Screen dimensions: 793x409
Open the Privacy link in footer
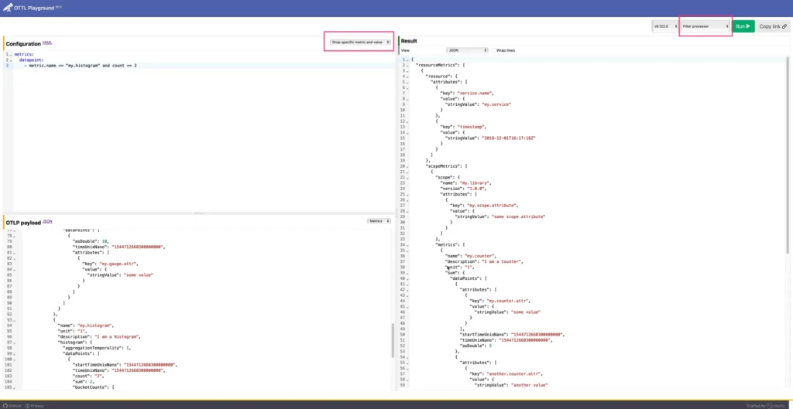tap(35, 405)
